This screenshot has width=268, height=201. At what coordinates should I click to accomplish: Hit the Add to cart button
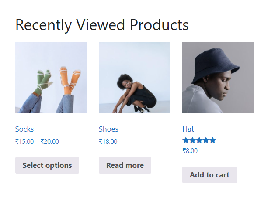click(x=209, y=175)
